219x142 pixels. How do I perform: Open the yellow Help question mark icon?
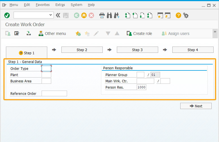point(178,15)
